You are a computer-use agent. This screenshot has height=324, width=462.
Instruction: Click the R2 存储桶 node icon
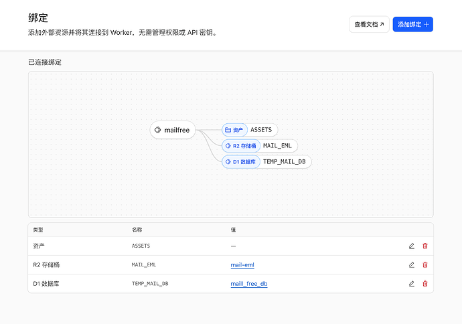click(228, 146)
